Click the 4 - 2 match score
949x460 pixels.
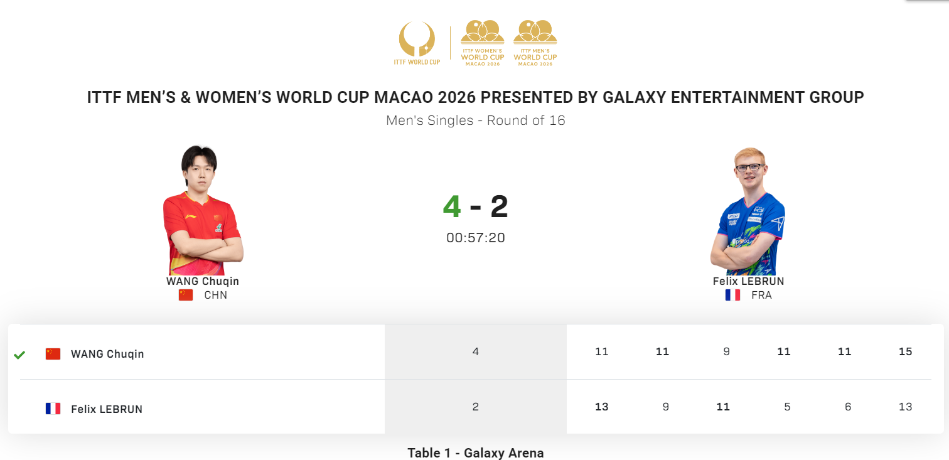pos(475,207)
